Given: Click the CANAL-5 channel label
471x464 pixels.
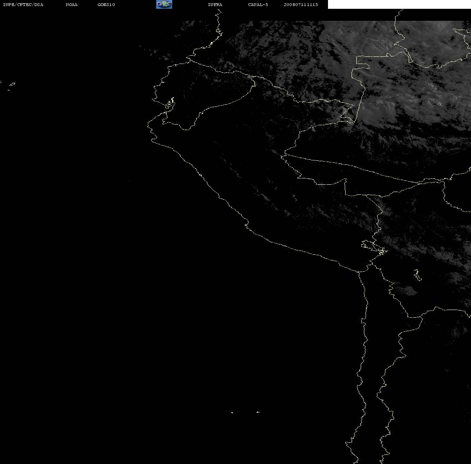Looking at the screenshot, I should 258,4.
